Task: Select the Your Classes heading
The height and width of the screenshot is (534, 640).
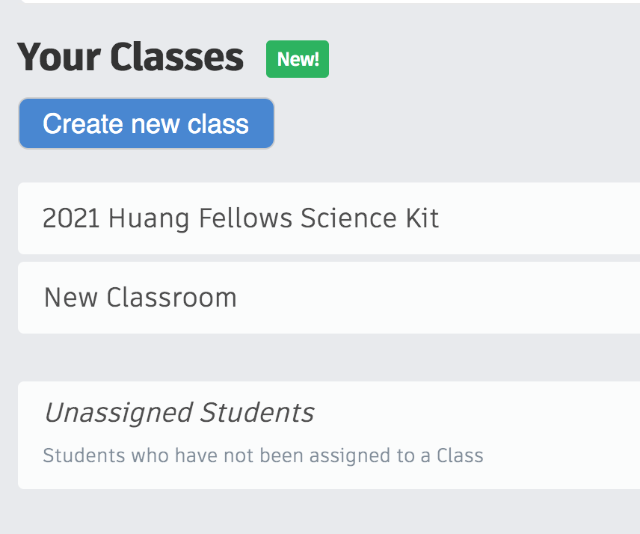Action: point(130,58)
